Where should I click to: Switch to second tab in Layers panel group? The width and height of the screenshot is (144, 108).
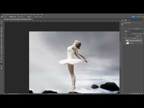130,31
